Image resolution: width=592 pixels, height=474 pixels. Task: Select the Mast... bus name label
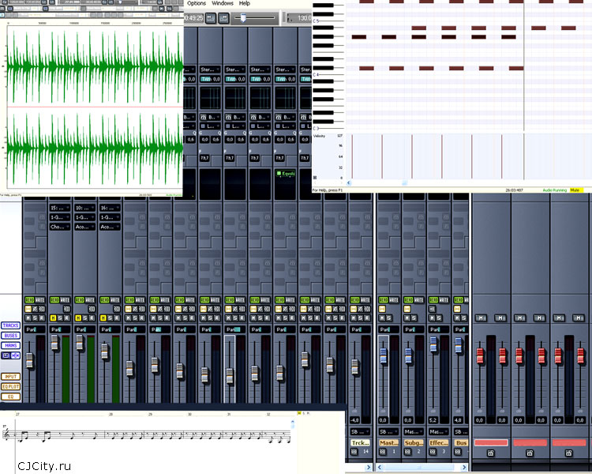(x=388, y=443)
